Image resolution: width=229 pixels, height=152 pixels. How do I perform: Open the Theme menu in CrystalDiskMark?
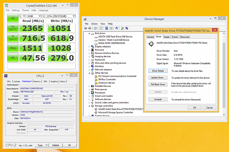point(25,10)
